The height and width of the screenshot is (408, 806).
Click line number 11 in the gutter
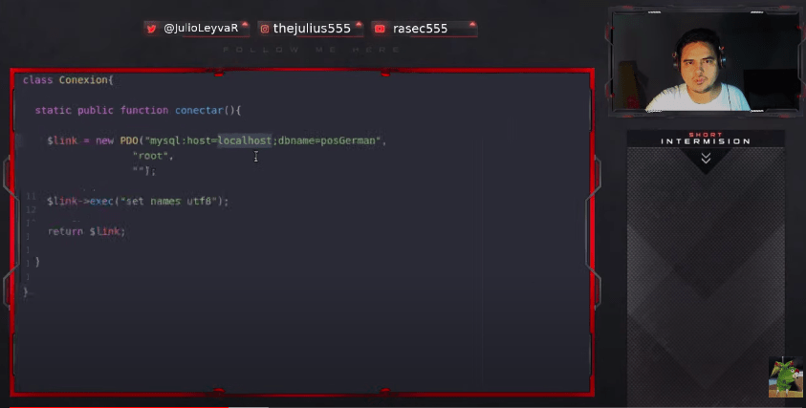pyautogui.click(x=31, y=196)
